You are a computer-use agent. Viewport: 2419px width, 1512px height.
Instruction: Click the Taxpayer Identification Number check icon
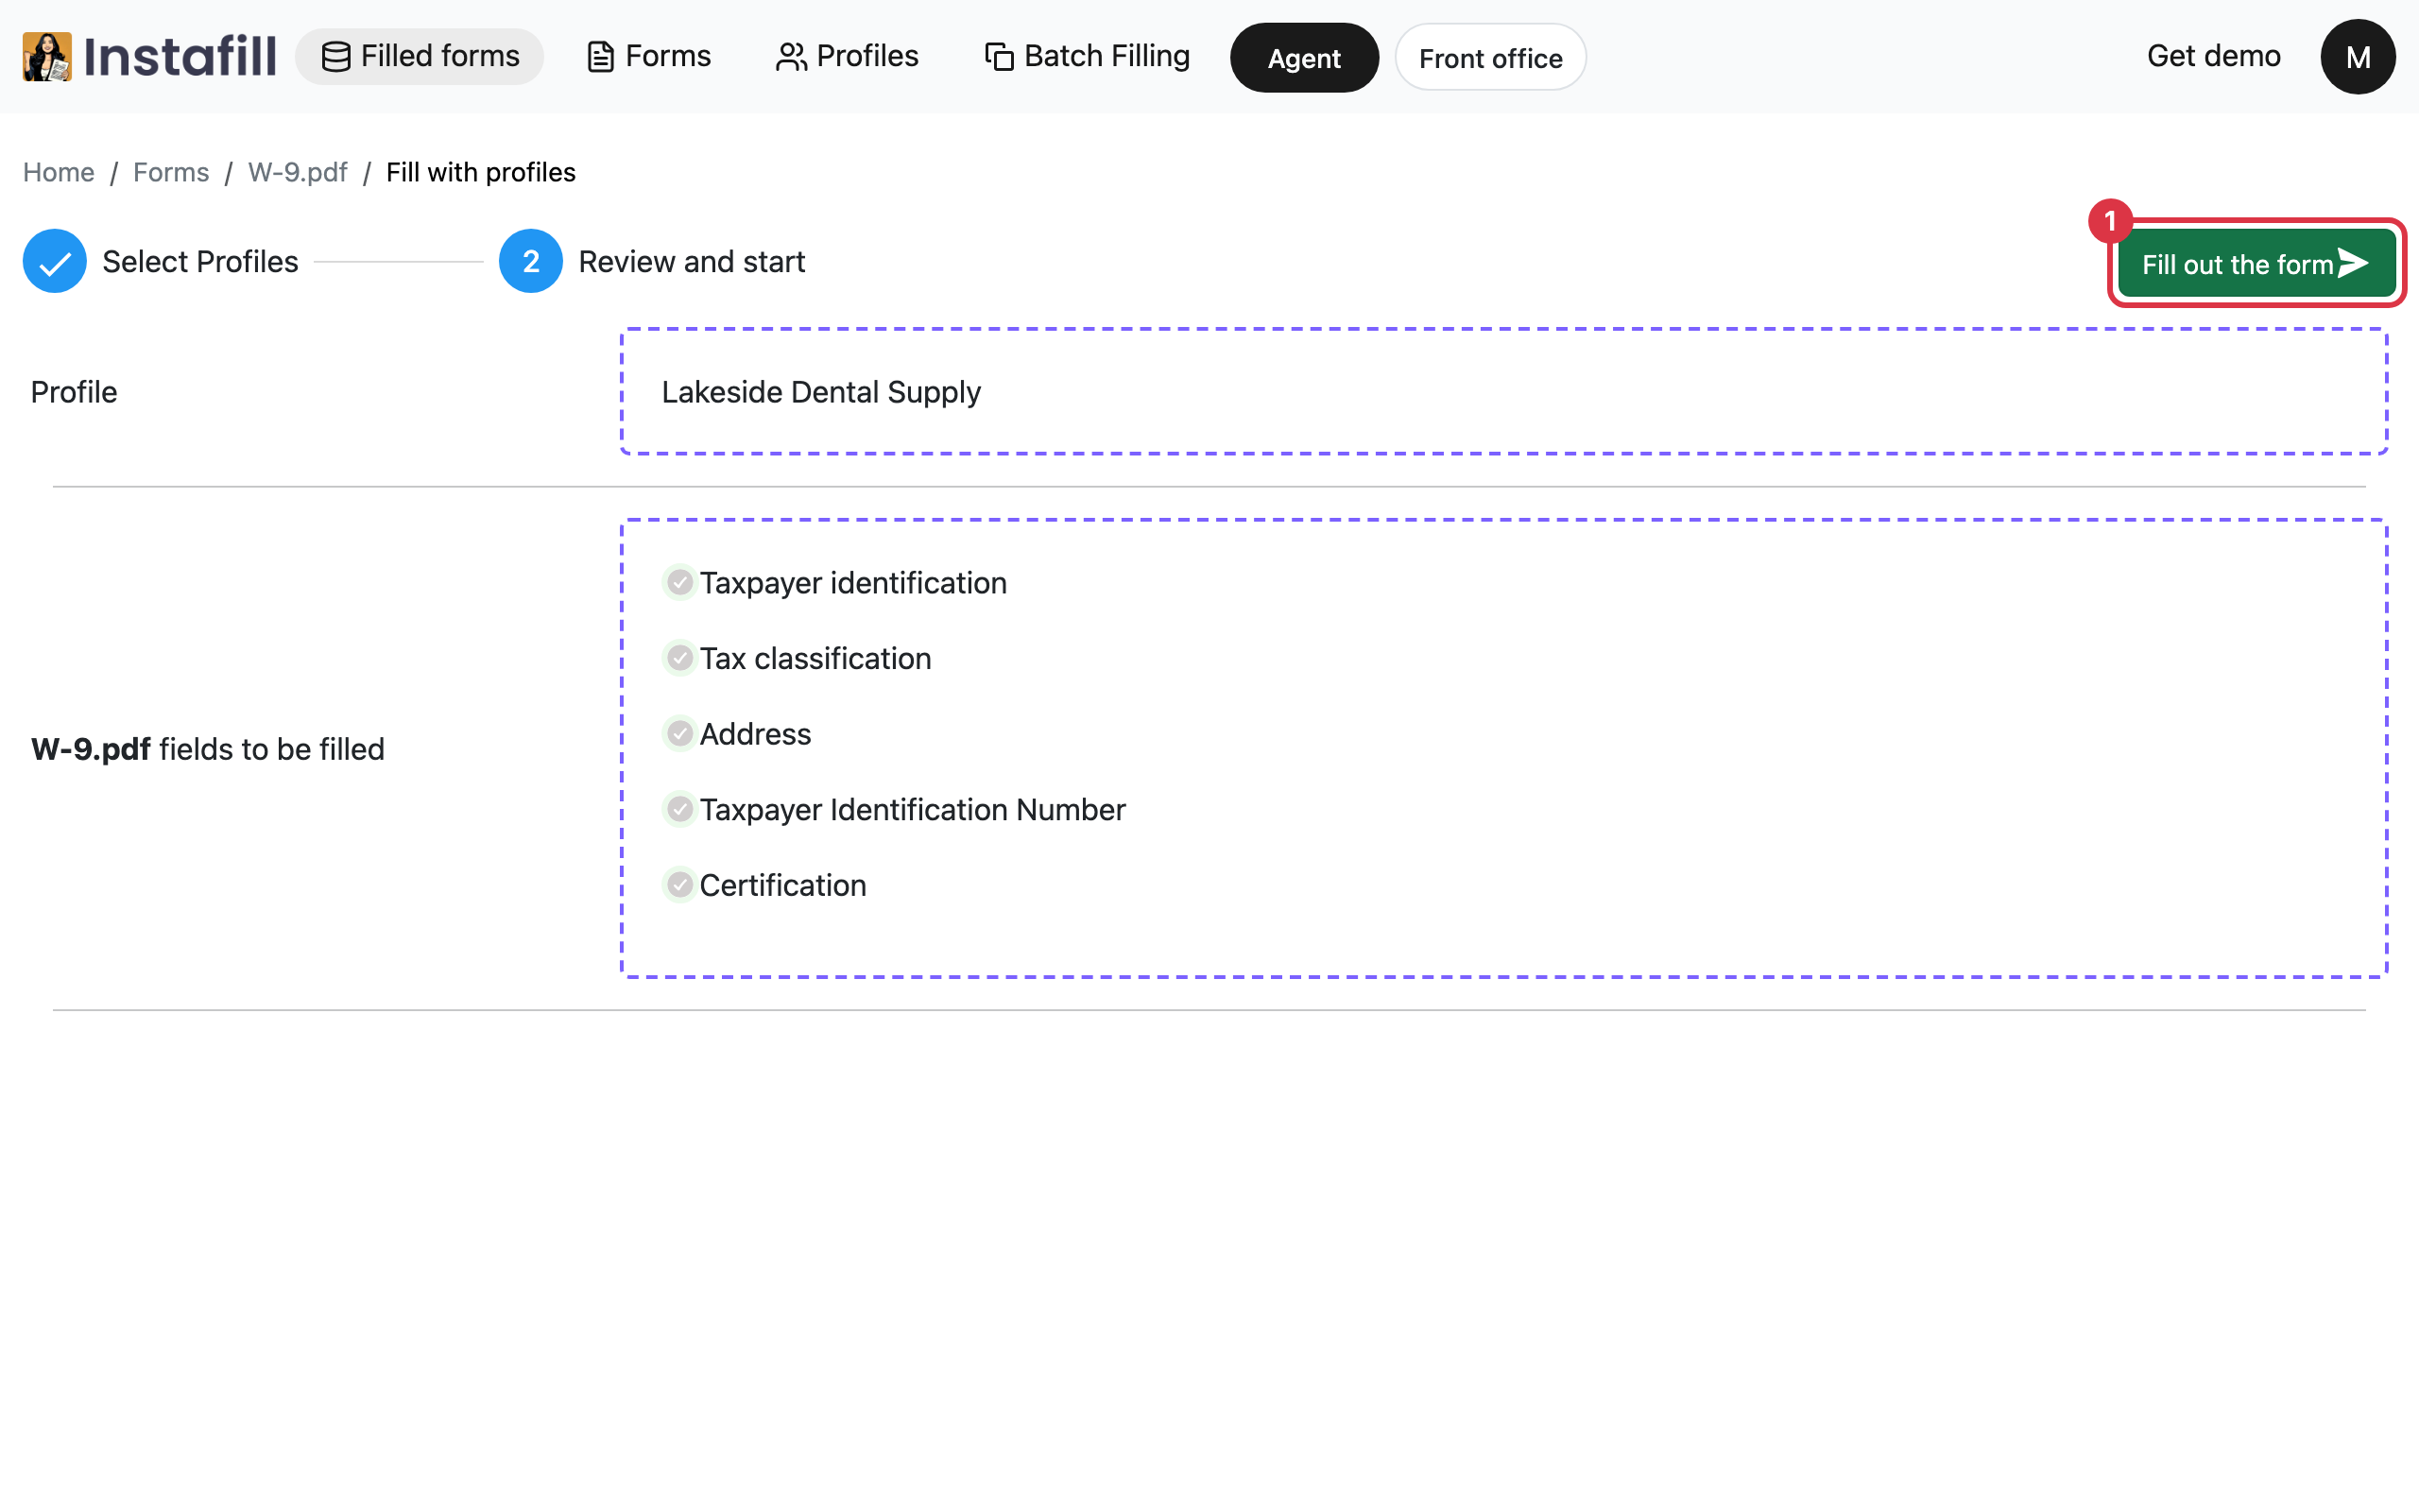point(679,809)
